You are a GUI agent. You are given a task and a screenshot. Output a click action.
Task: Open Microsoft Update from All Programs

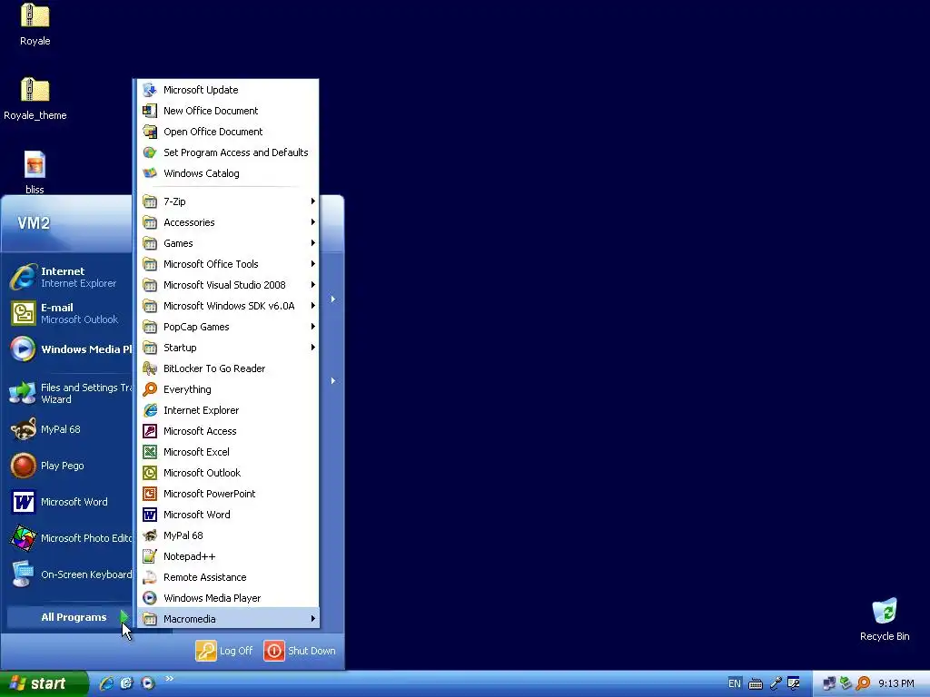pos(228,90)
